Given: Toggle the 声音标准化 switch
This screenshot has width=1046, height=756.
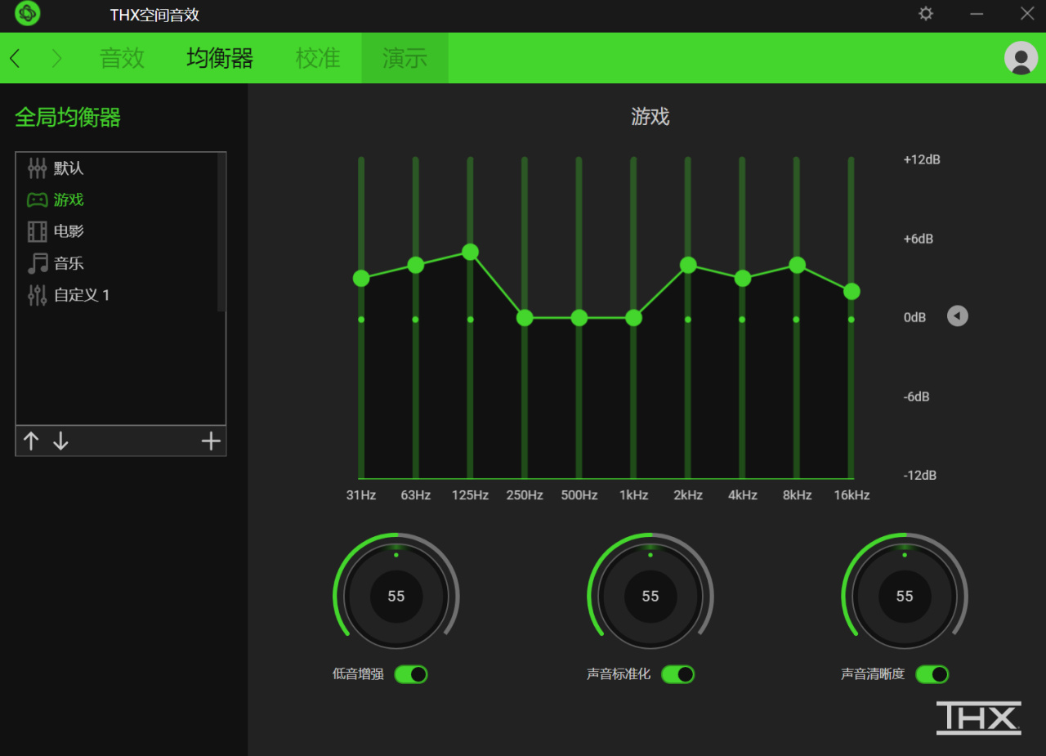Looking at the screenshot, I should point(677,674).
